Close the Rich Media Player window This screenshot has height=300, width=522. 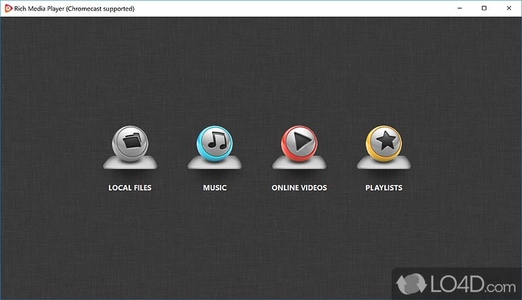(x=509, y=8)
